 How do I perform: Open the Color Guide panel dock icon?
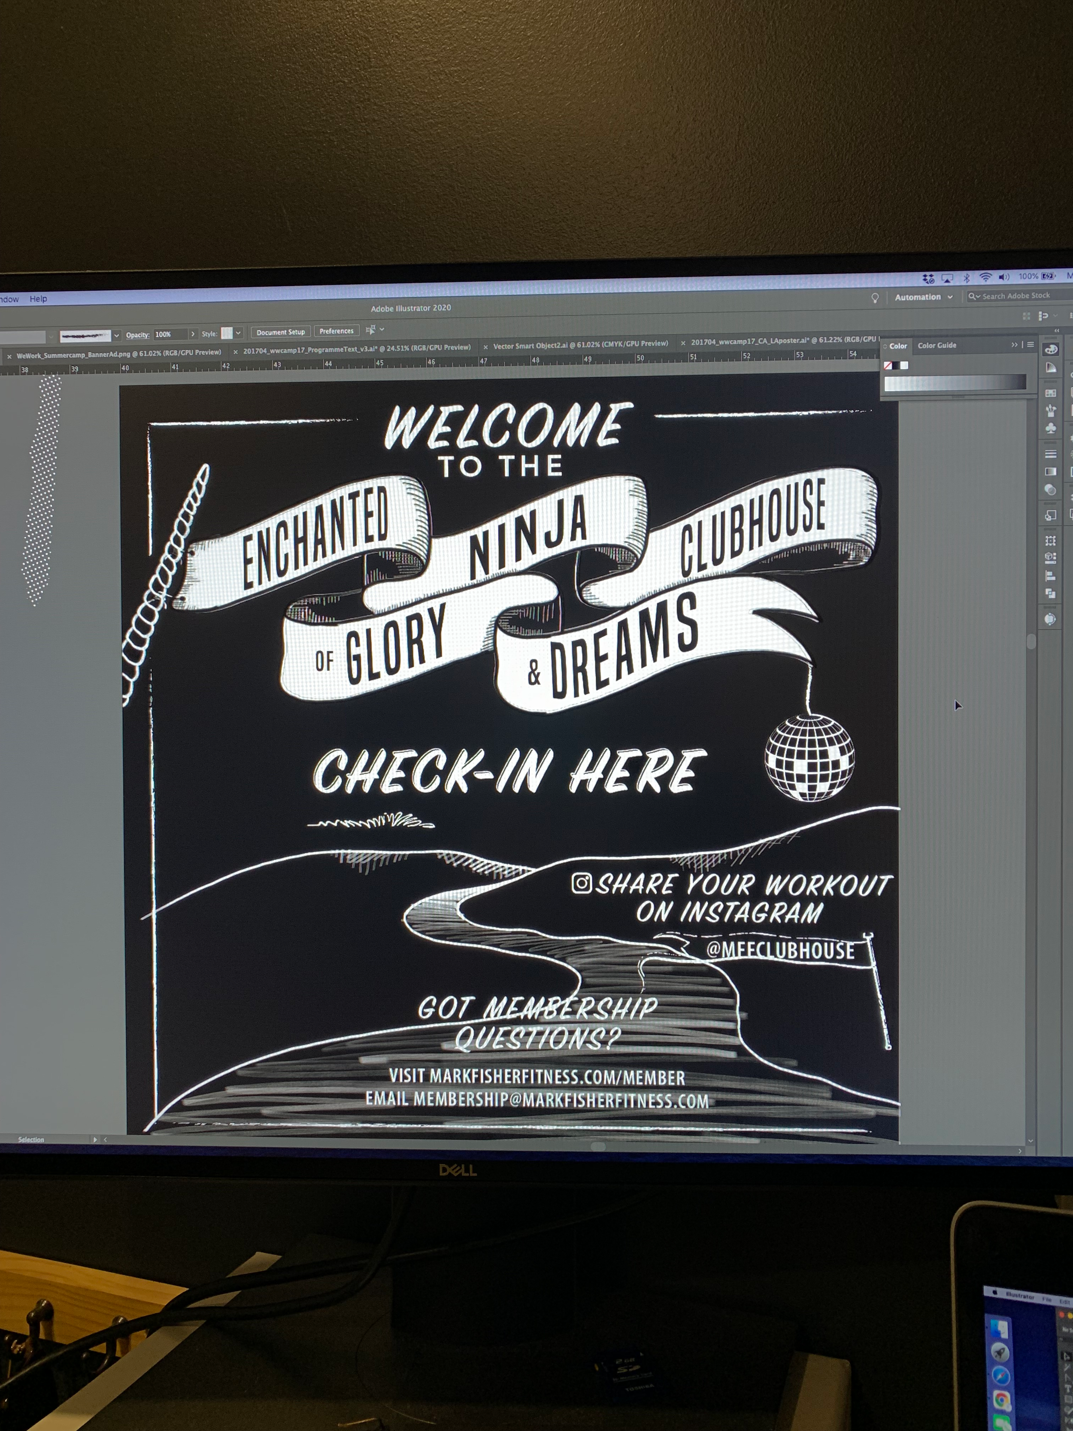(x=1051, y=368)
